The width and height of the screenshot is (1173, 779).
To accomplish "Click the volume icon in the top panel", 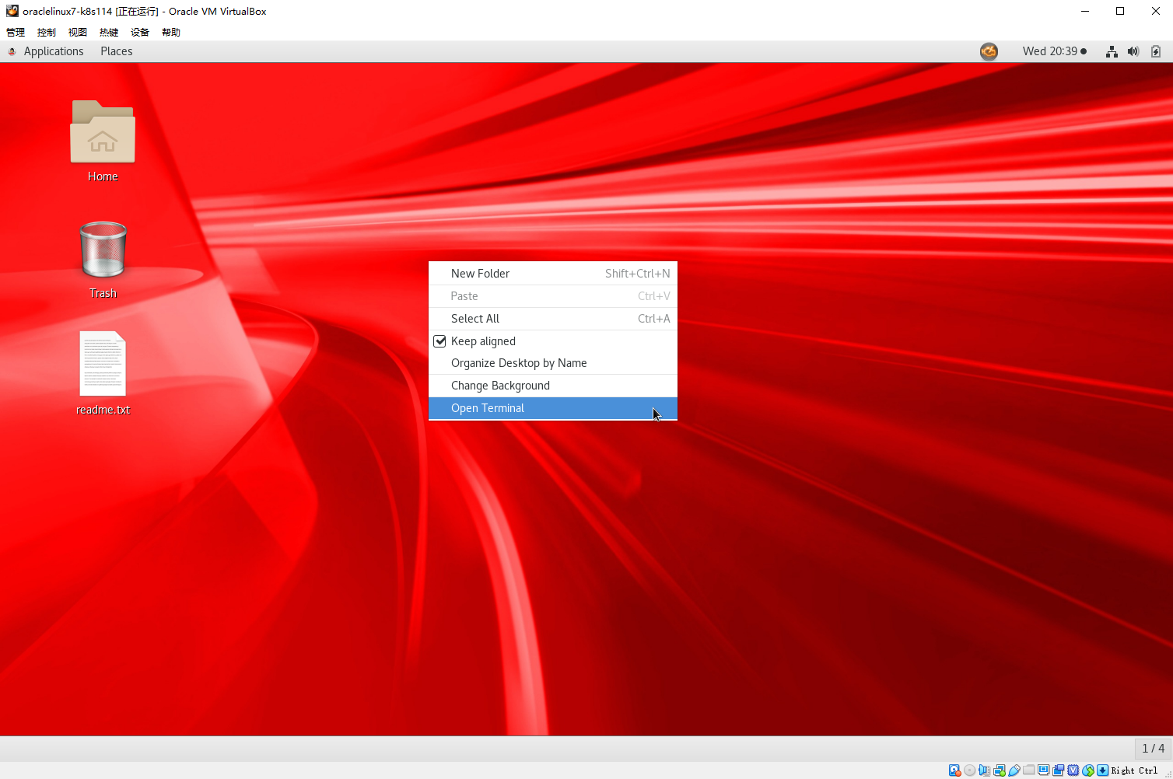I will click(x=1133, y=51).
